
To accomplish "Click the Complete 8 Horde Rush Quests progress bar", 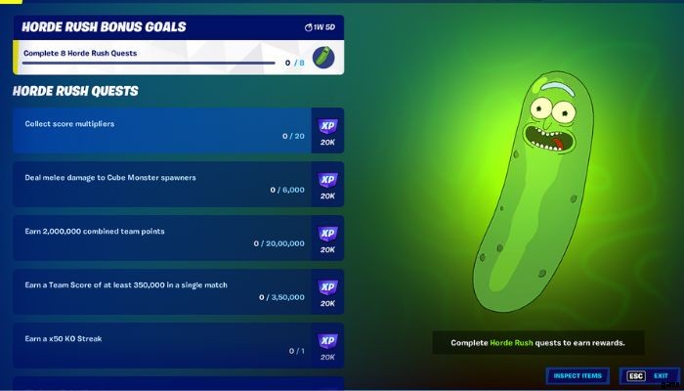I will click(x=149, y=63).
